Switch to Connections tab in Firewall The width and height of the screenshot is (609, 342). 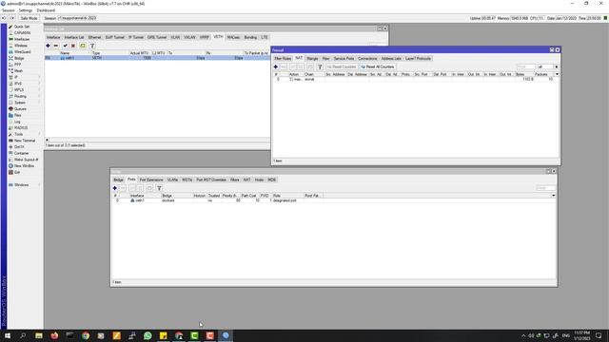(367, 59)
